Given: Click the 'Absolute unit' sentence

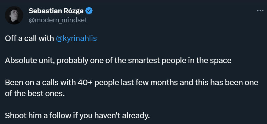Looking at the screenshot, I should pos(25,60).
